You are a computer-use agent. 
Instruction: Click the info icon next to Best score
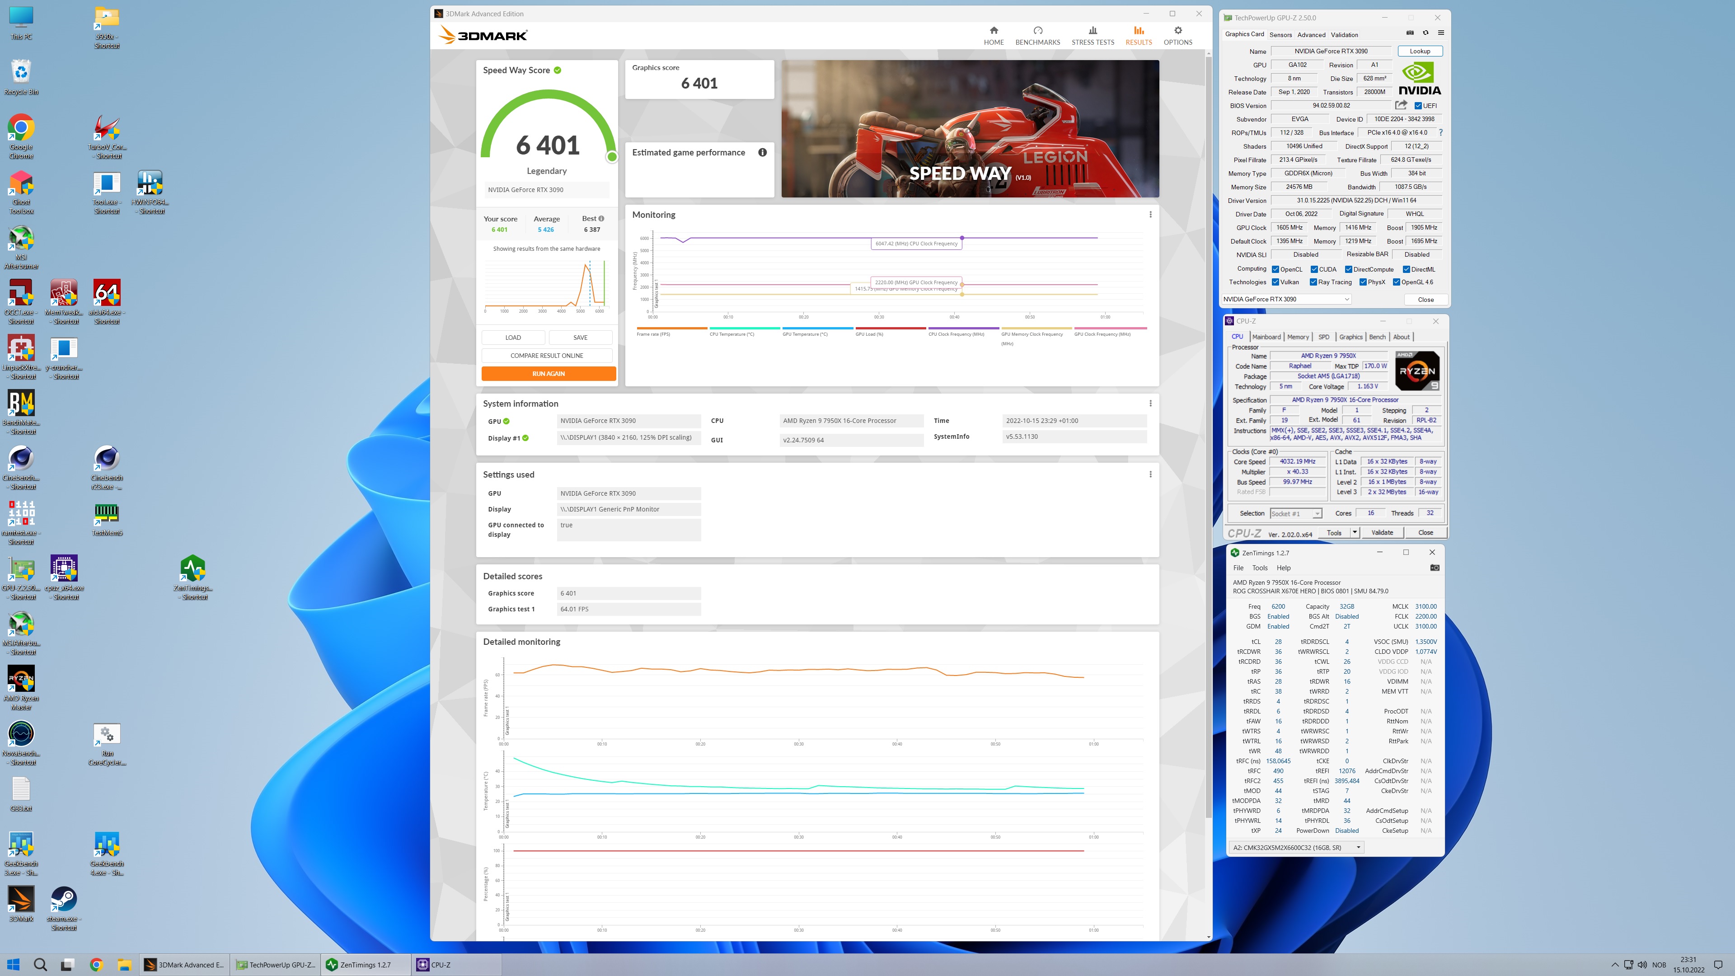601,218
